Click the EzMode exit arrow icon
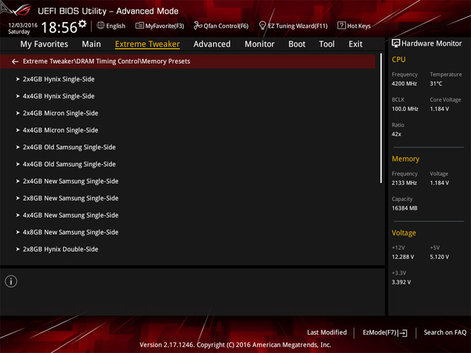This screenshot has height=353, width=471. 404,333
